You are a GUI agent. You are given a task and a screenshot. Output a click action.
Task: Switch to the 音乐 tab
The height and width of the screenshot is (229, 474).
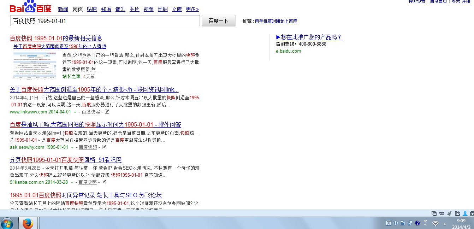click(120, 9)
